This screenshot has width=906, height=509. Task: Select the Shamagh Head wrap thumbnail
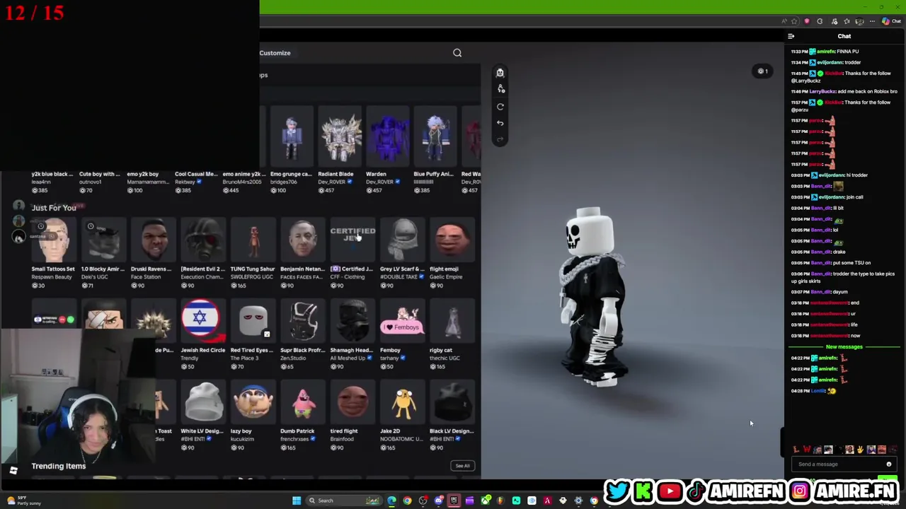(352, 322)
